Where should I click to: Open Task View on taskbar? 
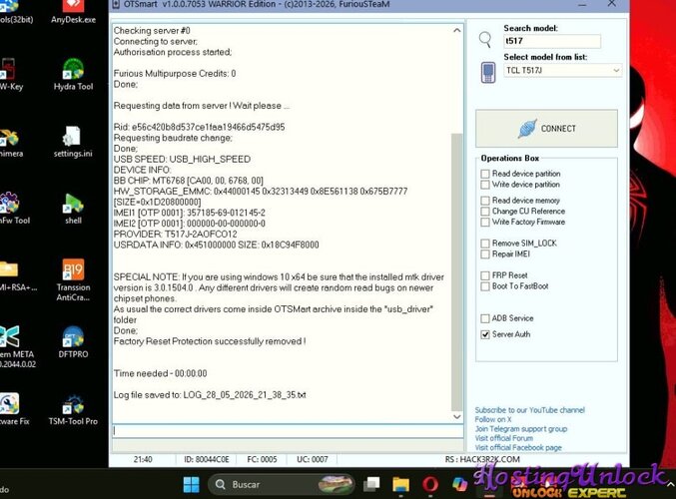371,484
